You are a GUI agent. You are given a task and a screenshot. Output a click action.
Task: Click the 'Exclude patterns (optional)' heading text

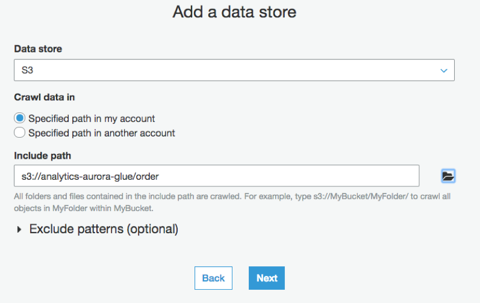(104, 229)
